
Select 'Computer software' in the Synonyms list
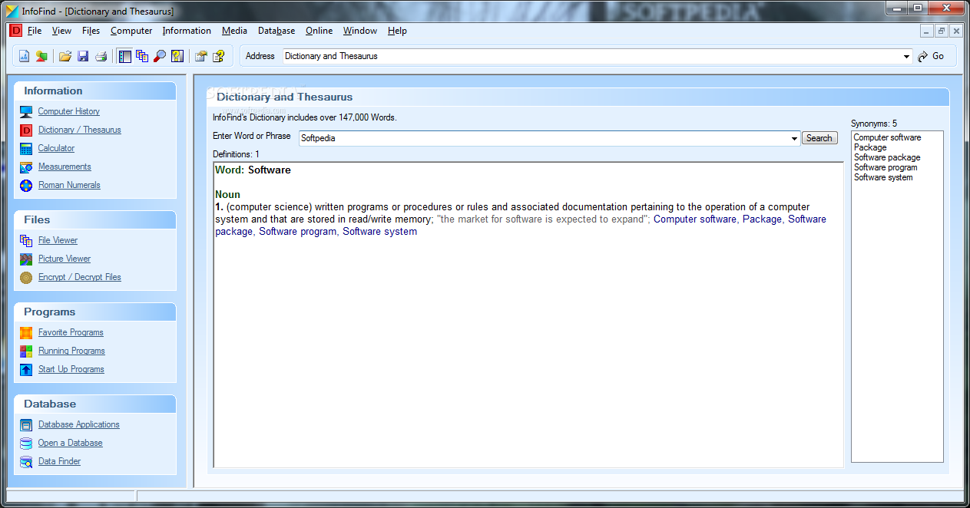[887, 137]
